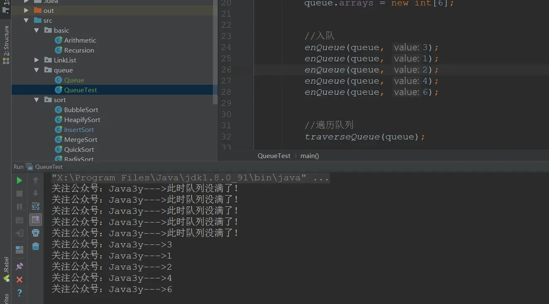This screenshot has height=304, width=549.
Task: Select the Queue class file
Action: tap(74, 80)
